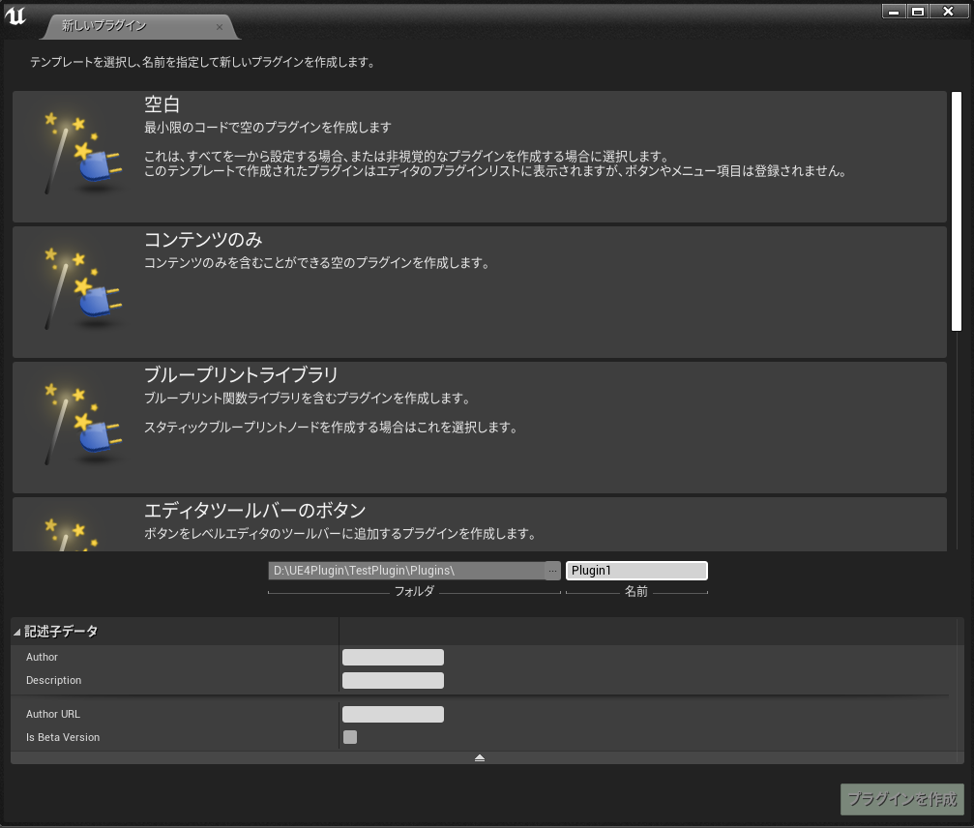Open the folder browse "..." button
This screenshot has width=974, height=828.
coord(551,570)
